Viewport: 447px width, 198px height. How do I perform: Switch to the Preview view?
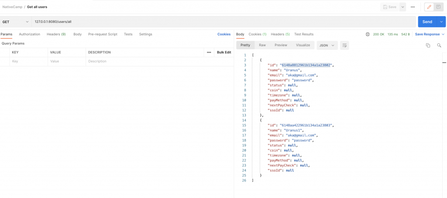click(x=281, y=45)
